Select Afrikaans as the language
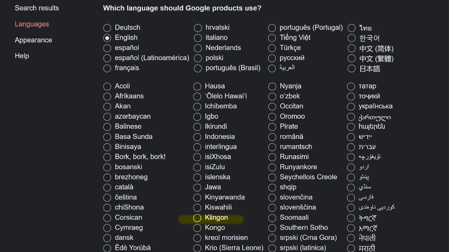449x252 pixels. pos(107,96)
